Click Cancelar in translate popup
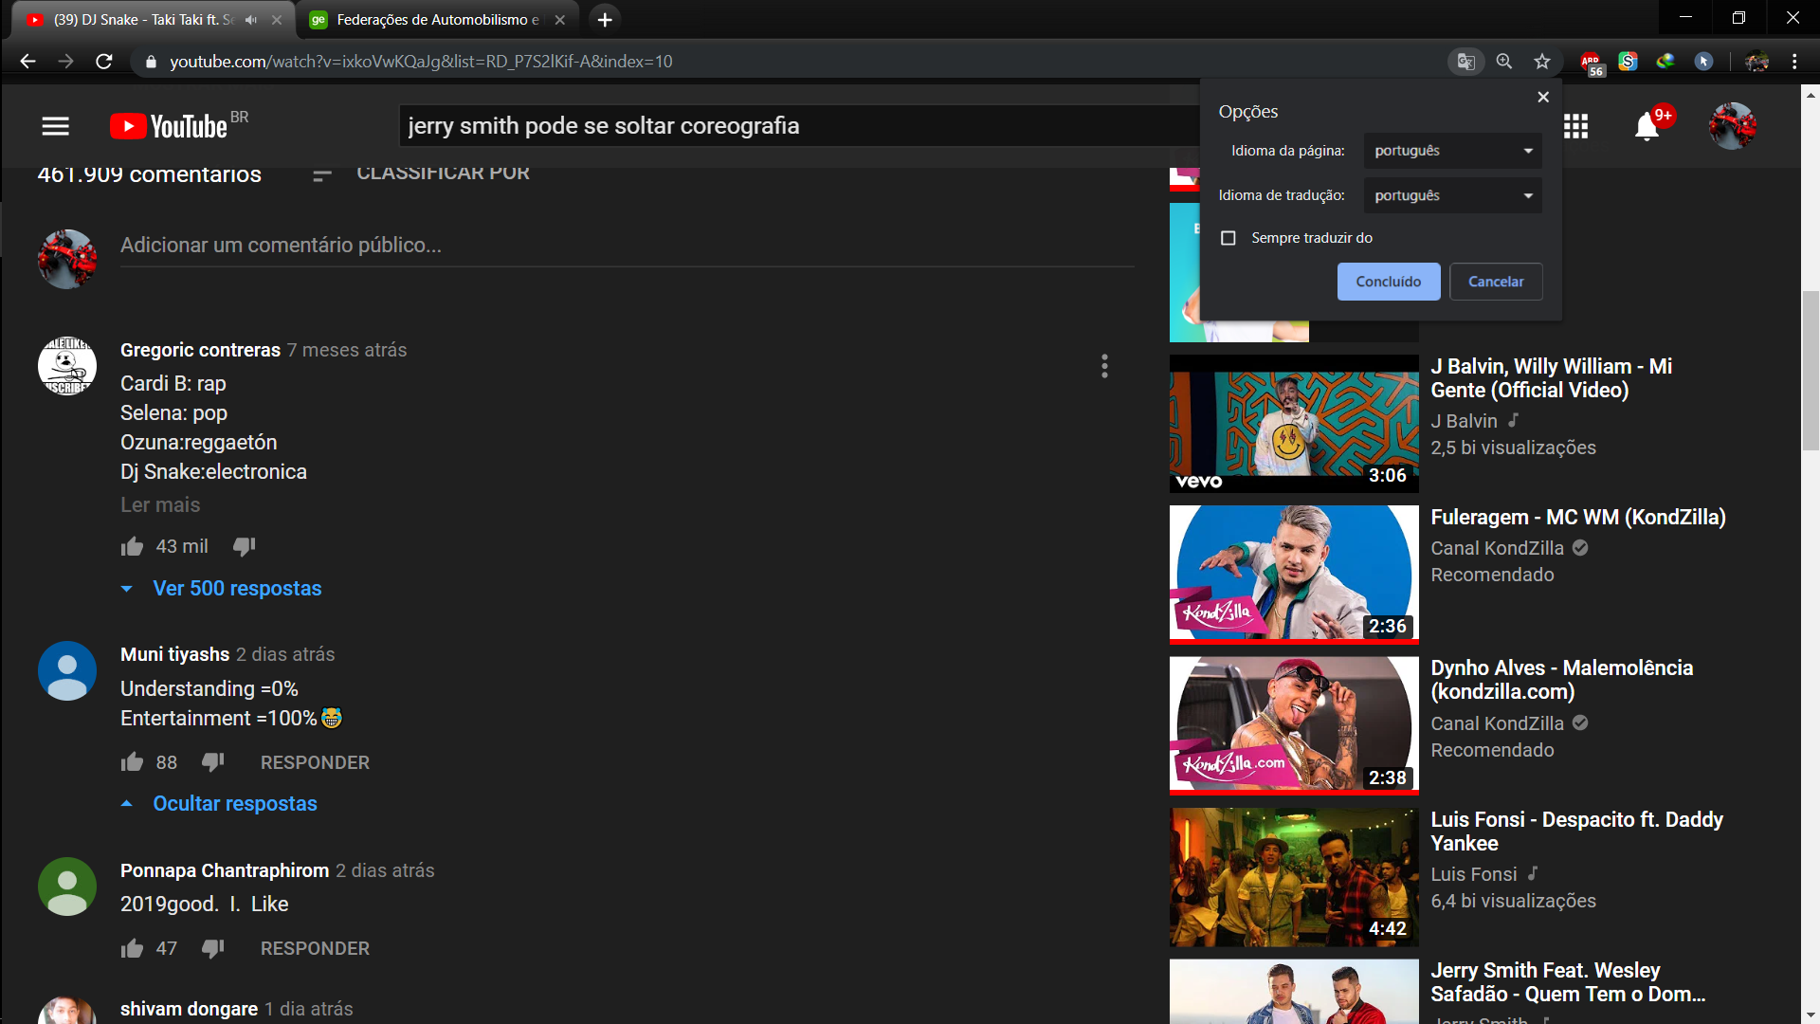The height and width of the screenshot is (1024, 1820). click(x=1496, y=282)
